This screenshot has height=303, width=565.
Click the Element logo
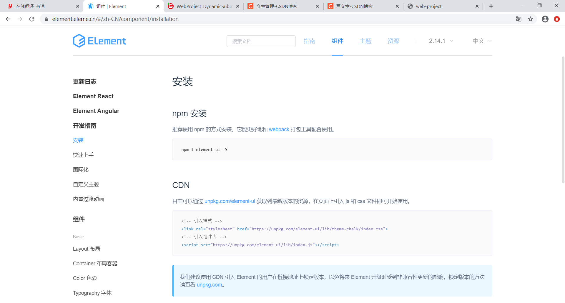[99, 41]
